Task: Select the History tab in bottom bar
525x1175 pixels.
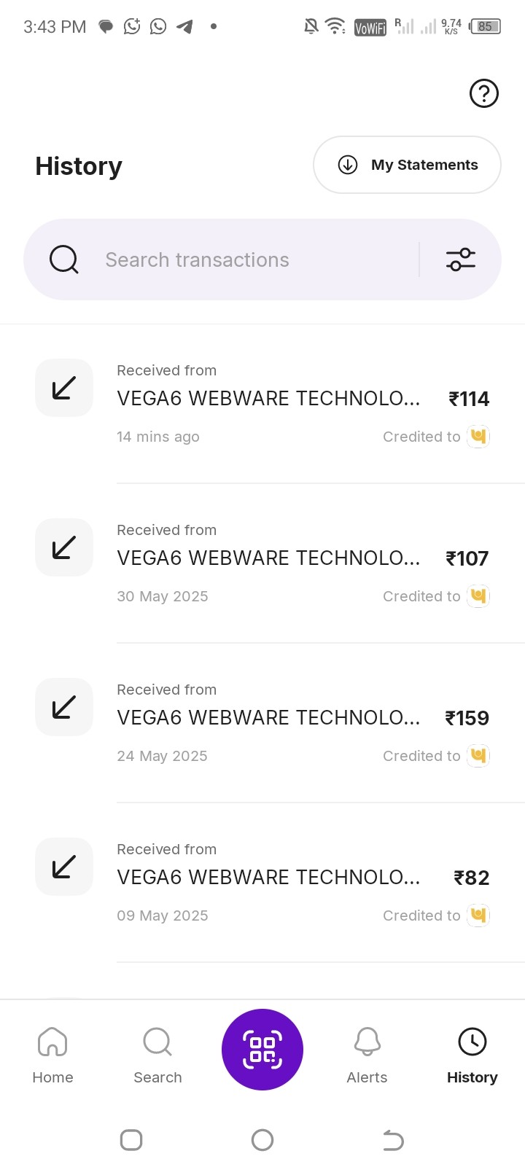Action: 472,1055
